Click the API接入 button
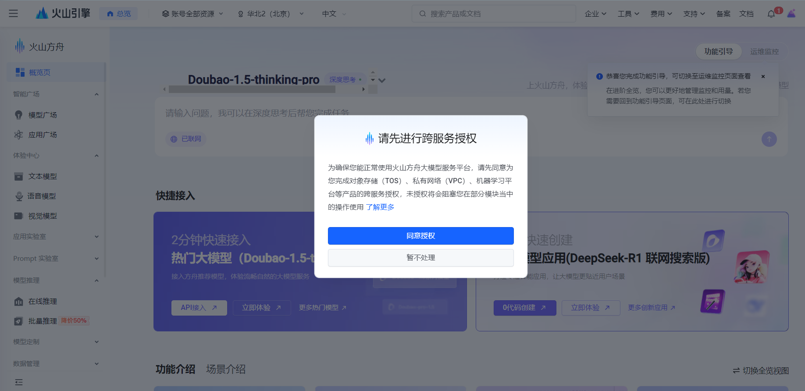The height and width of the screenshot is (391, 805). pos(199,308)
